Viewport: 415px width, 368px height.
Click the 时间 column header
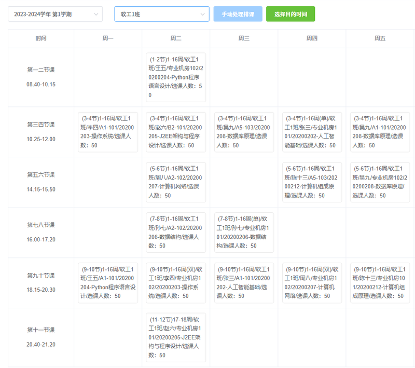[41, 38]
